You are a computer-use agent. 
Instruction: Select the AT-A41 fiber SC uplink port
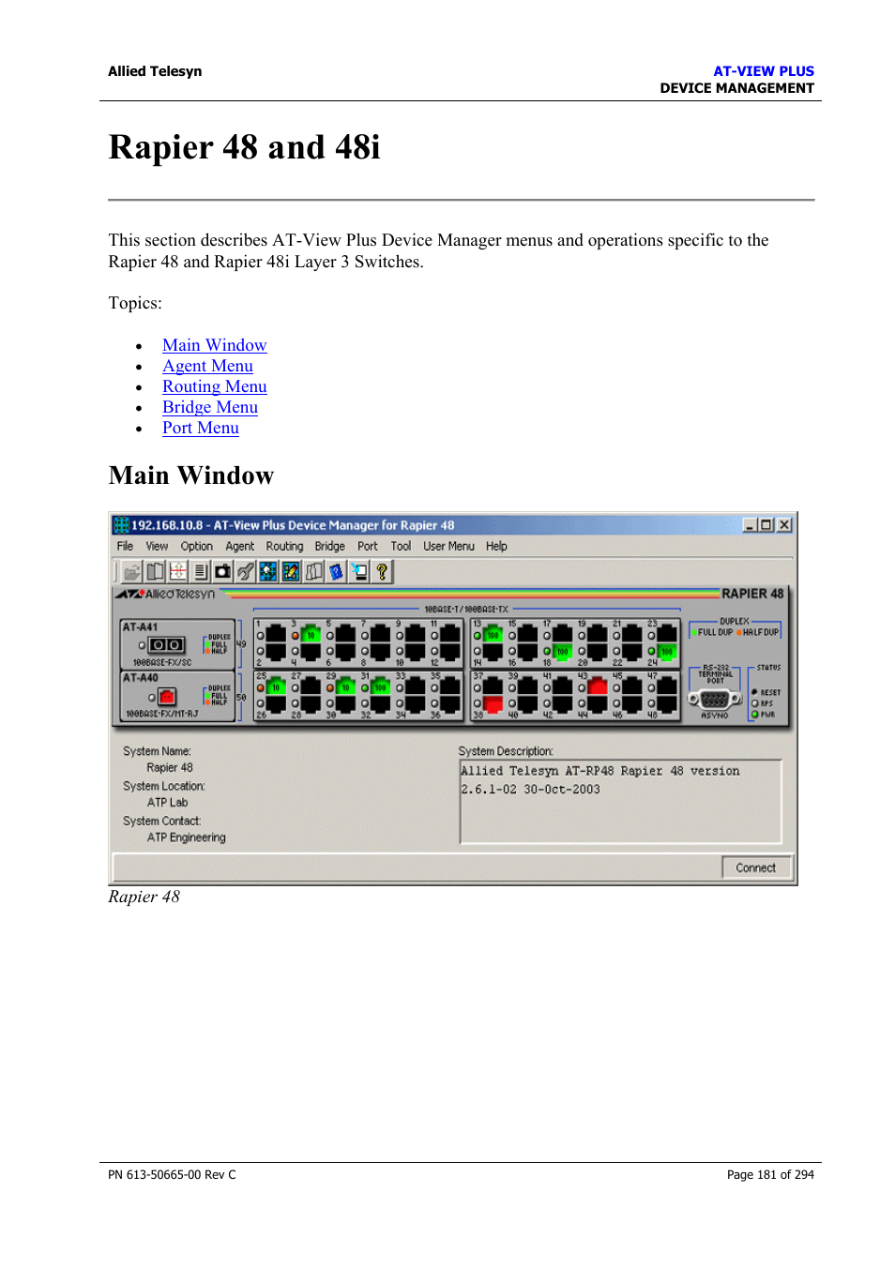(167, 645)
